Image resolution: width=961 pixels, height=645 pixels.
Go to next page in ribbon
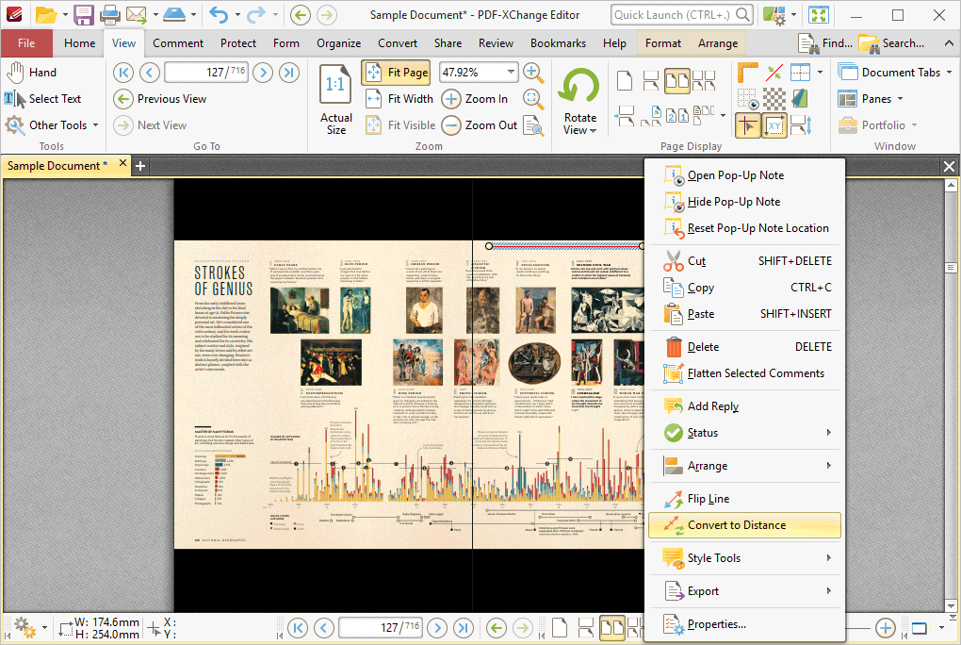263,73
